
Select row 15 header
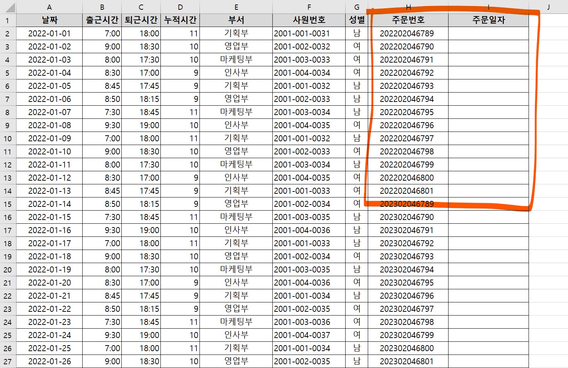pos(8,204)
